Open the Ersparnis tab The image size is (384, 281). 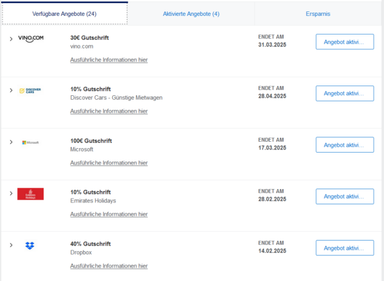318,13
